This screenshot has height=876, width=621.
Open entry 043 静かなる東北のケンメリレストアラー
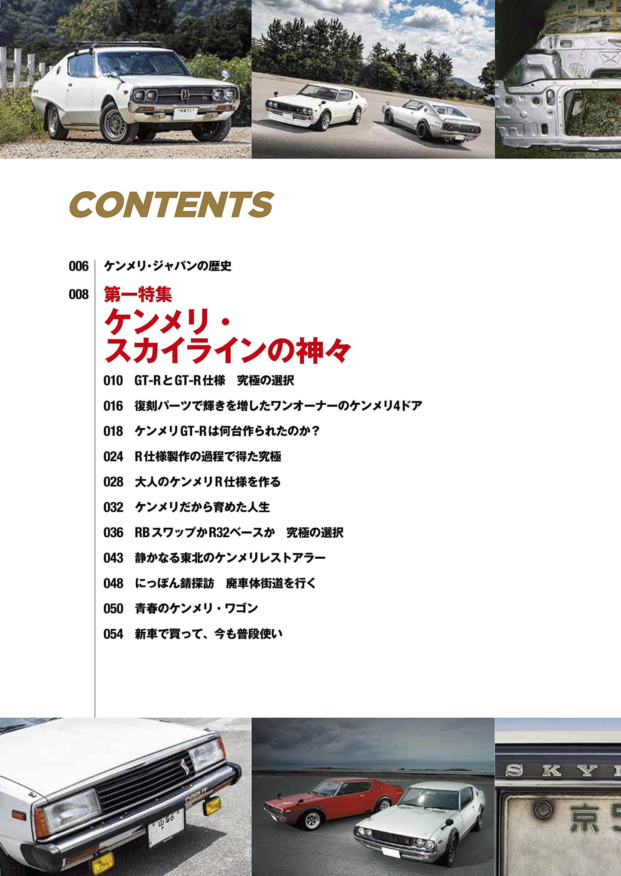coord(230,558)
